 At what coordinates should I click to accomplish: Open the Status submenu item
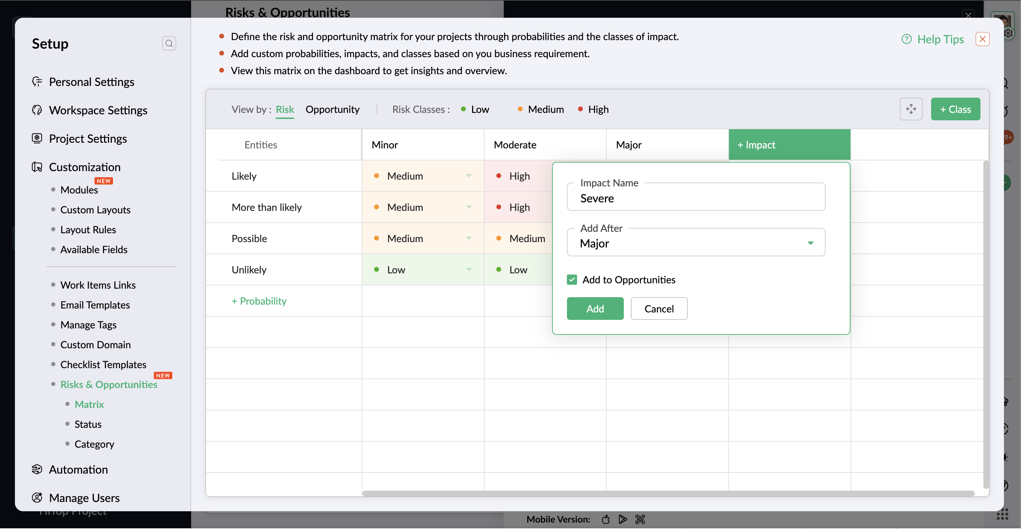[88, 424]
